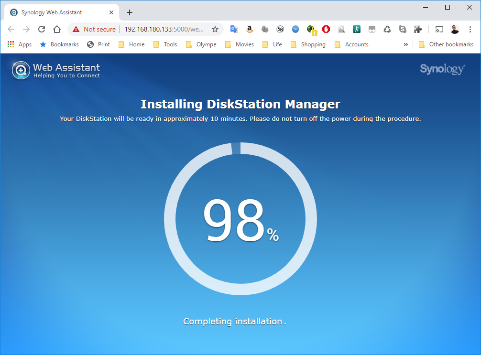
Task: Click the Cast media icon
Action: click(x=439, y=29)
